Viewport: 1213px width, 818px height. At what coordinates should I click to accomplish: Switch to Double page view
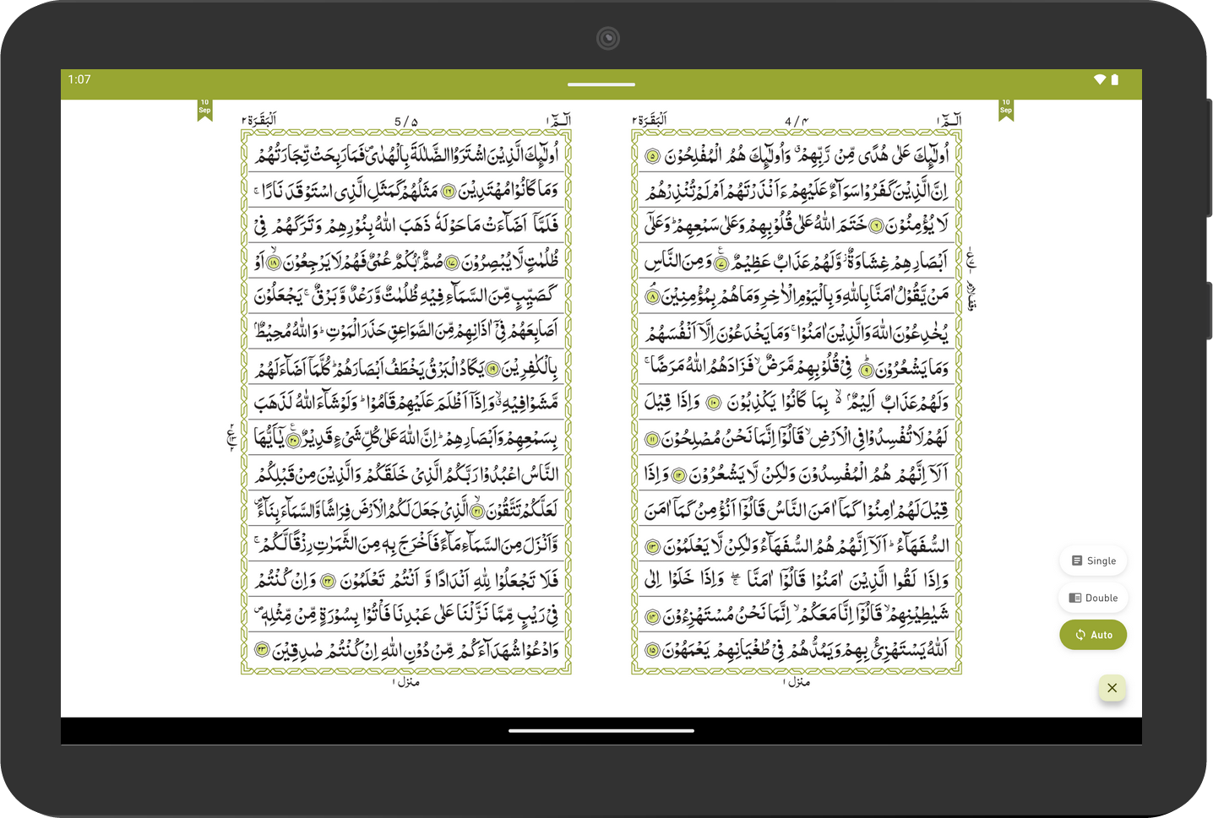click(x=1093, y=598)
